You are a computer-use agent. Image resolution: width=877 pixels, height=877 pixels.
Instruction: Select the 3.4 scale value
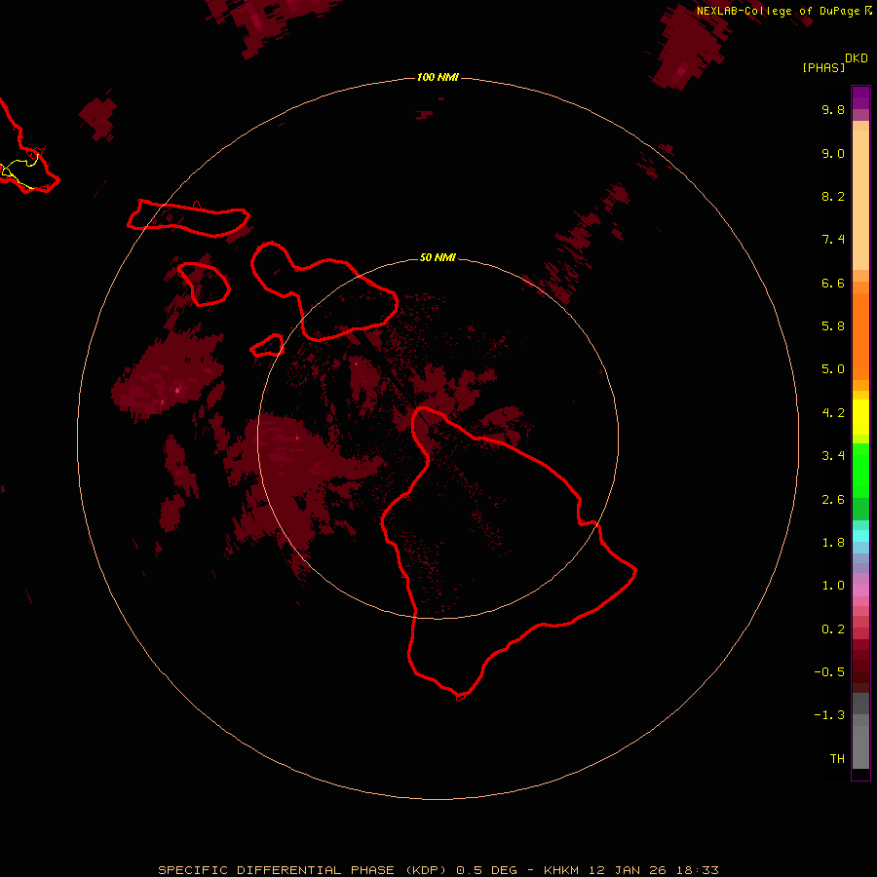[833, 456]
